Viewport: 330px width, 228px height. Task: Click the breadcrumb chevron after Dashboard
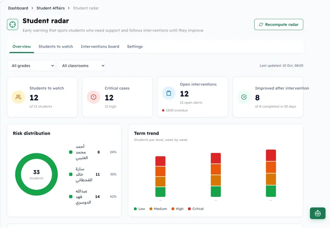(x=32, y=8)
